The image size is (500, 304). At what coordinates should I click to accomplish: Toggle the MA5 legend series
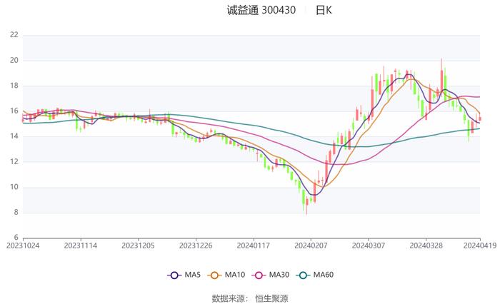coord(184,275)
